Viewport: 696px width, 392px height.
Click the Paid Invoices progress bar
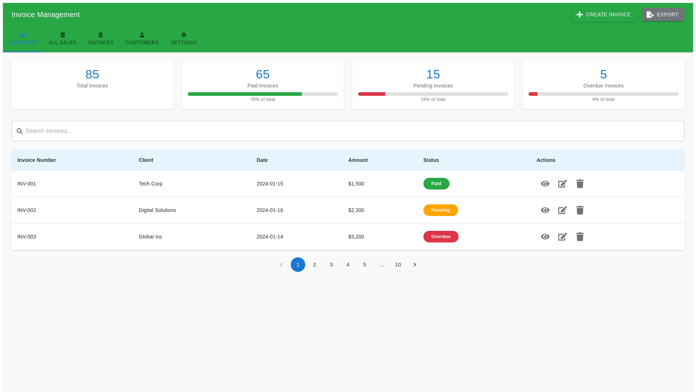pyautogui.click(x=262, y=94)
